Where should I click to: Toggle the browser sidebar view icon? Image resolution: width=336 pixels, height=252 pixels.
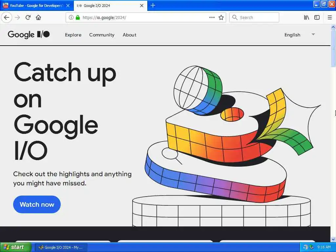[x=317, y=17]
